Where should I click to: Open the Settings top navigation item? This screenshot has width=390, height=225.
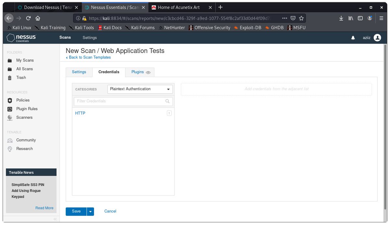click(x=90, y=38)
